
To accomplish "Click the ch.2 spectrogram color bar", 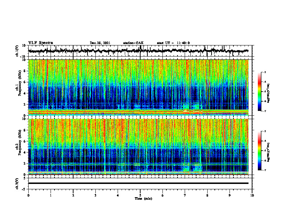I will click(260, 151).
